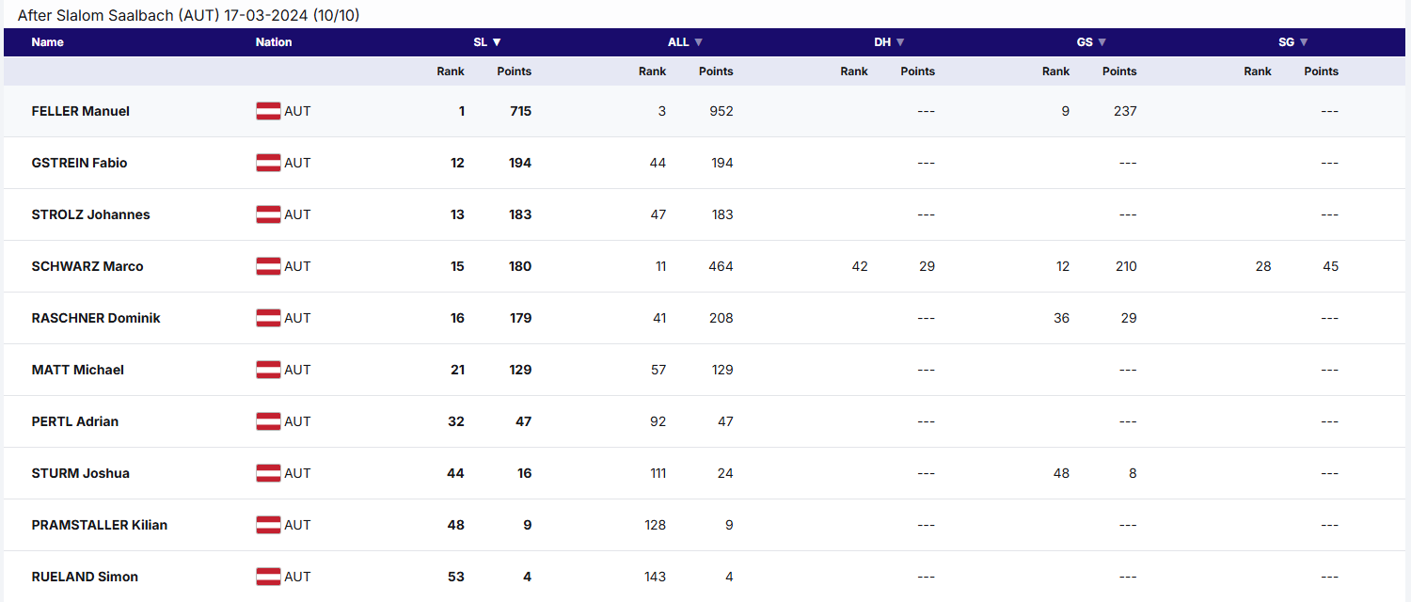Click flag icon in STURM Joshua row
Screen dimensions: 1411x602
268,473
